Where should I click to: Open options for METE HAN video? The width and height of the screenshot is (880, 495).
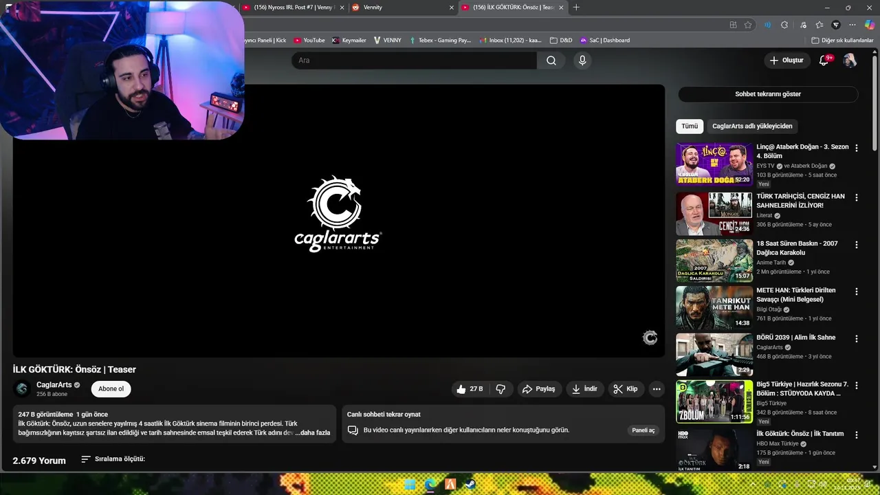point(856,291)
